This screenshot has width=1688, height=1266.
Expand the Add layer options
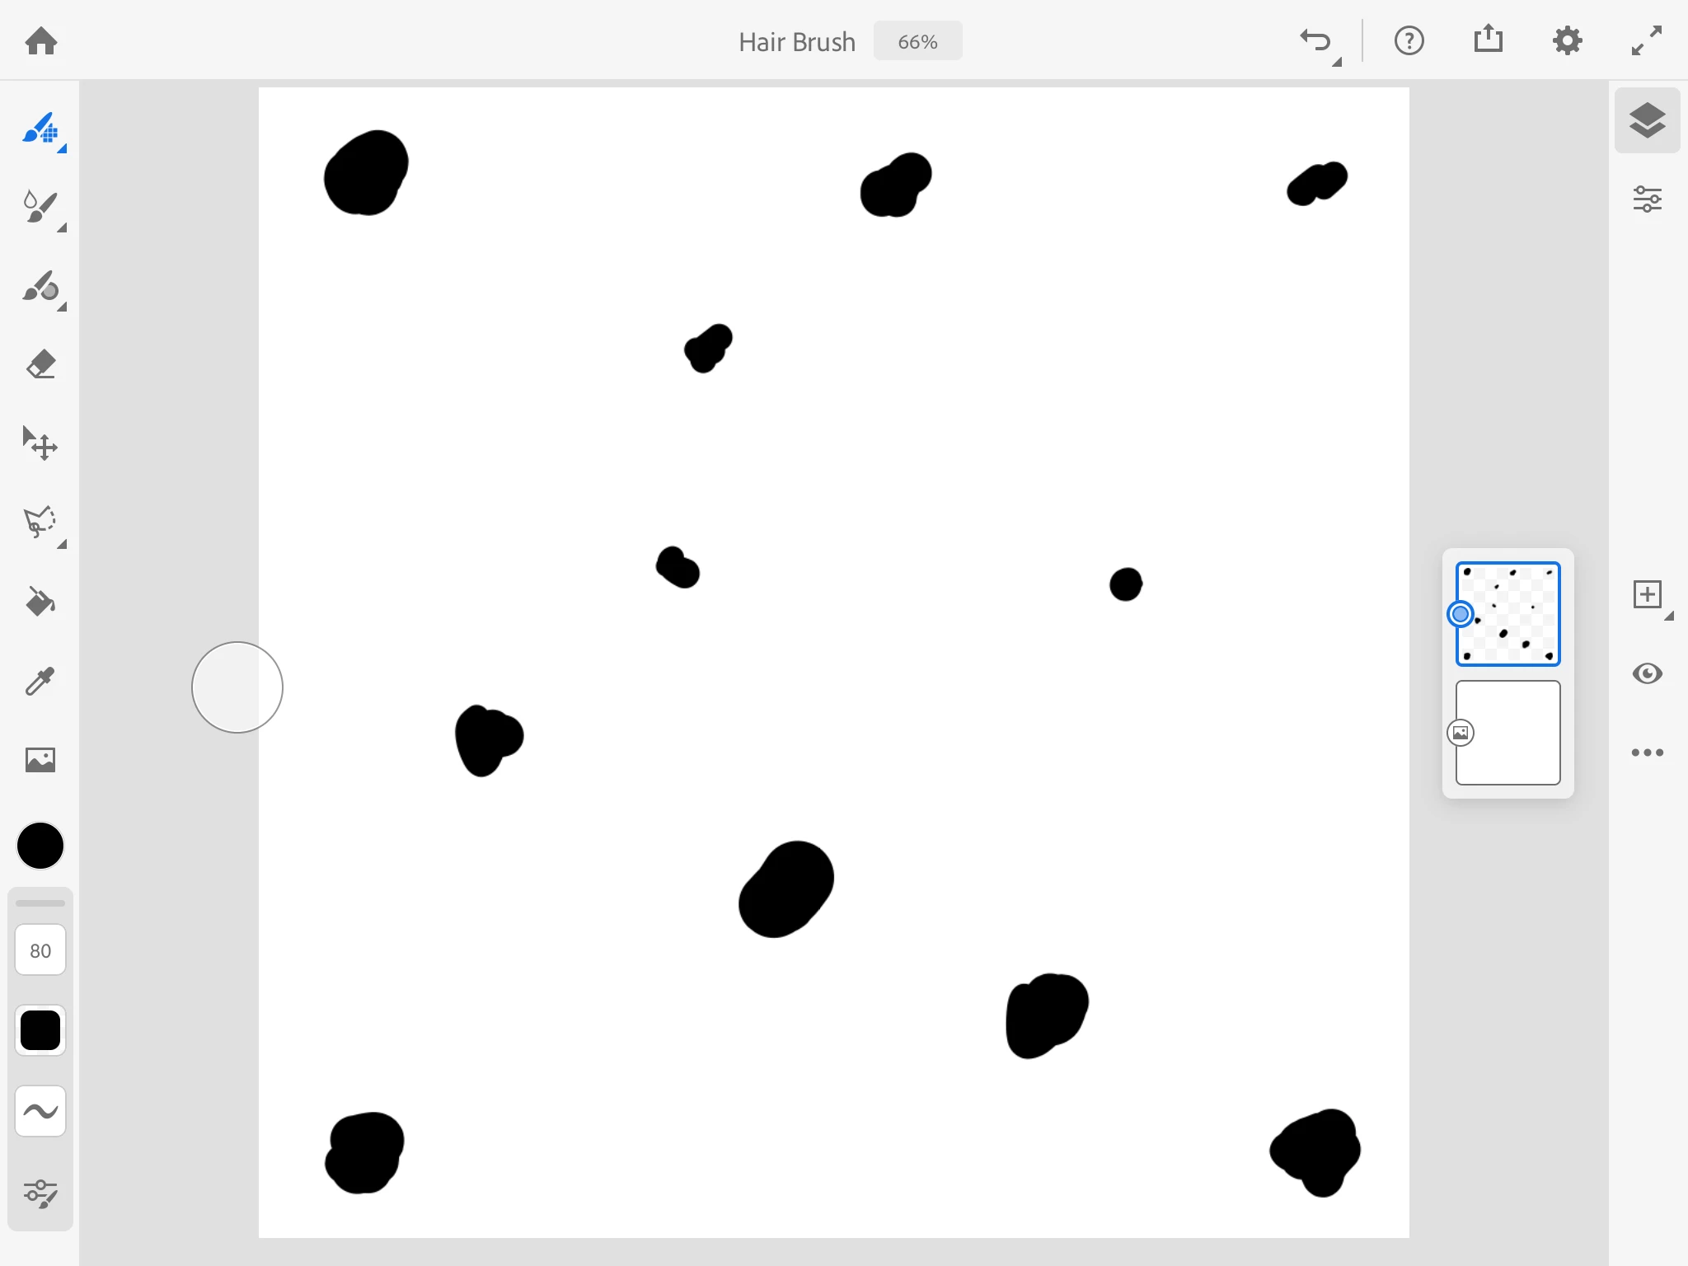1667,616
